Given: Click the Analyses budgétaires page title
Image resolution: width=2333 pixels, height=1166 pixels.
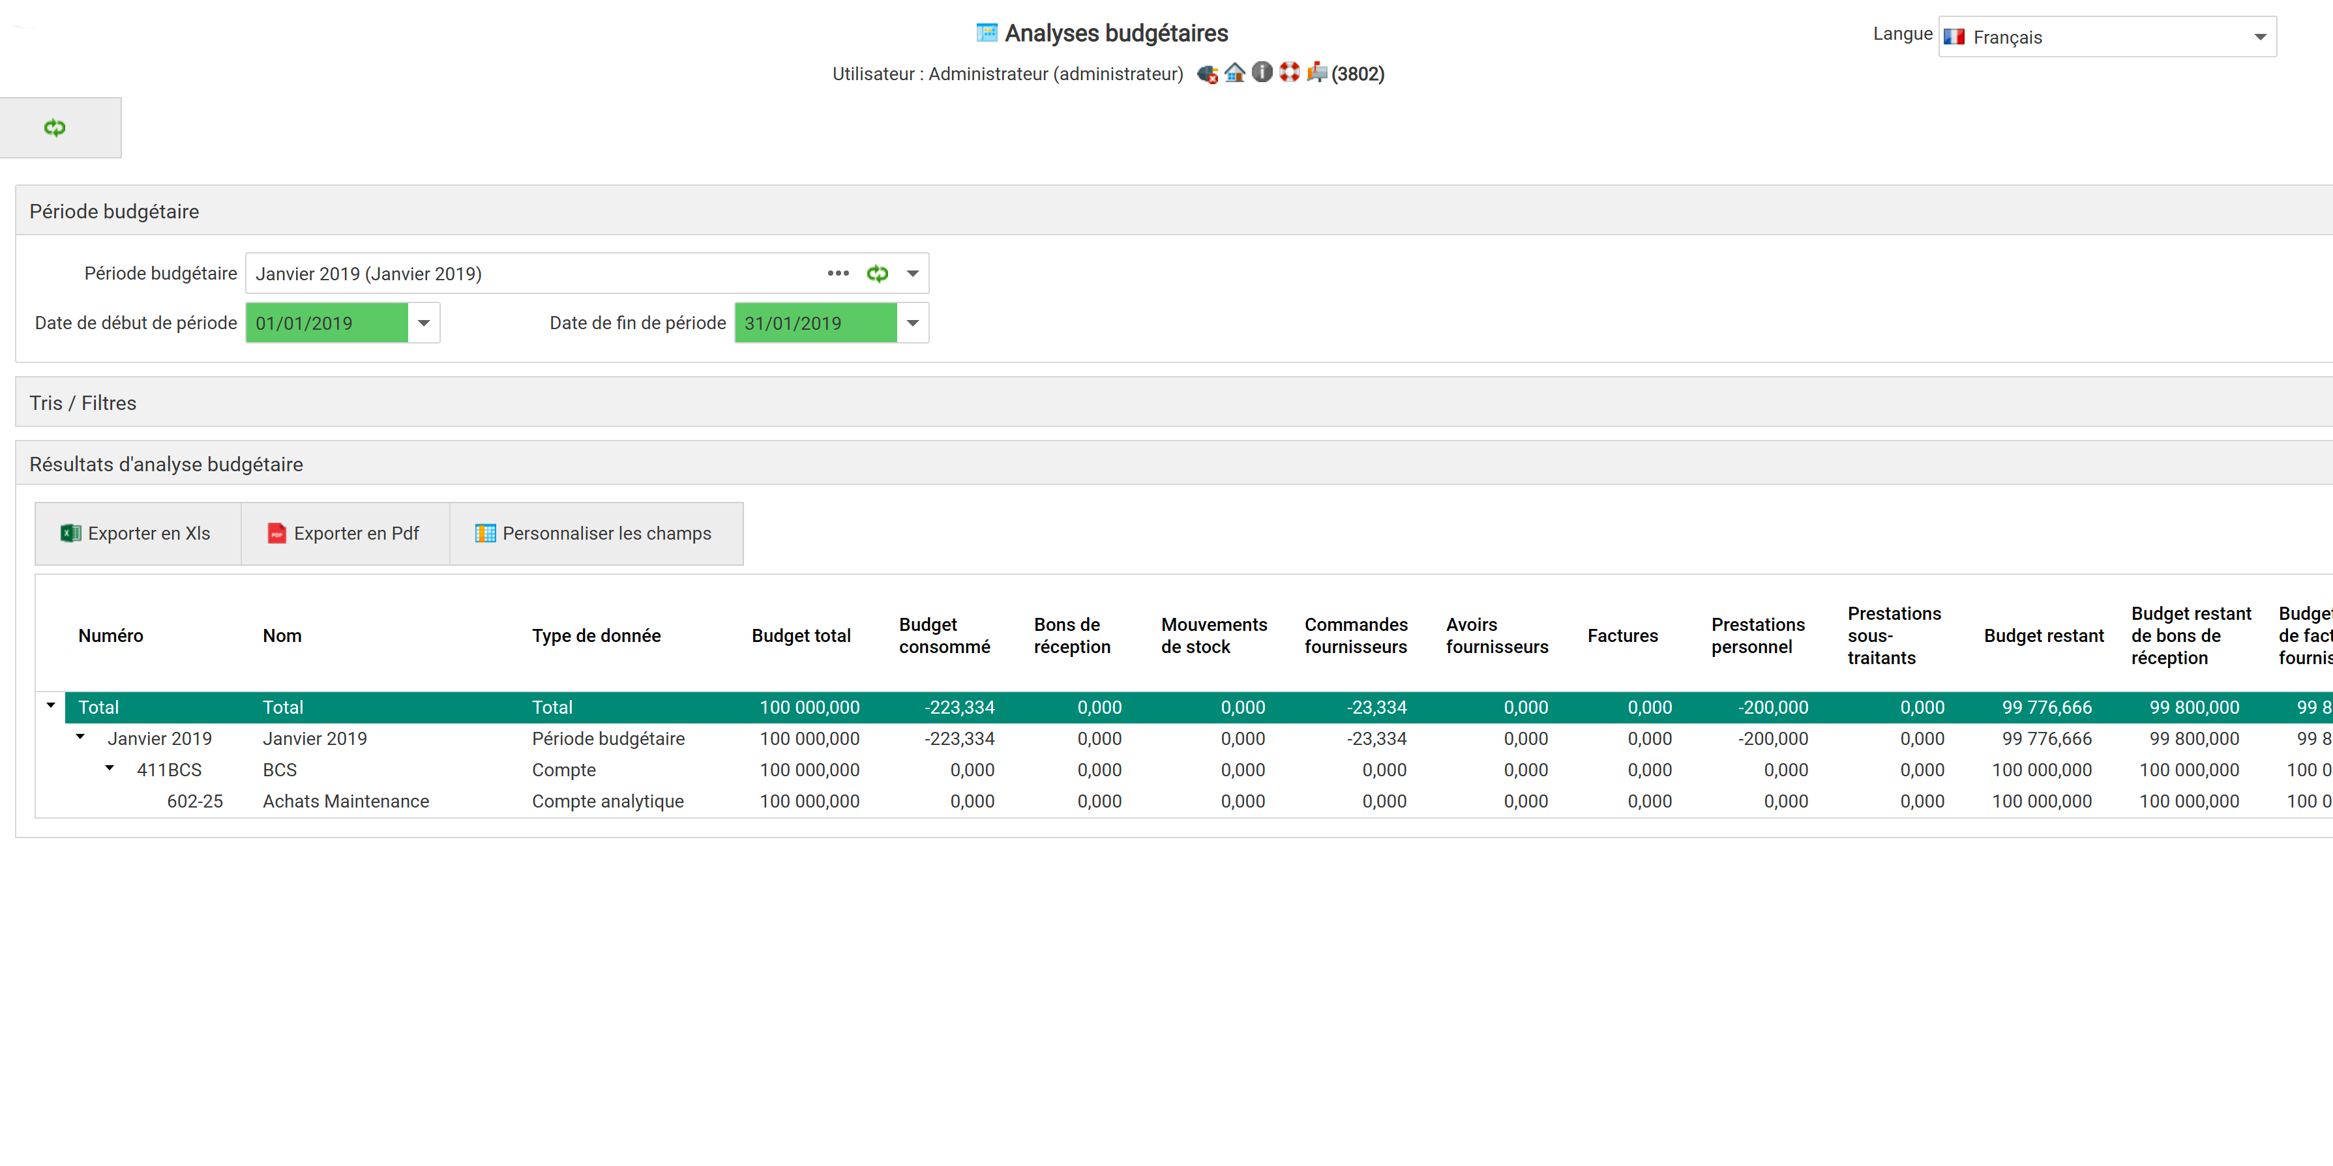Looking at the screenshot, I should [1116, 33].
